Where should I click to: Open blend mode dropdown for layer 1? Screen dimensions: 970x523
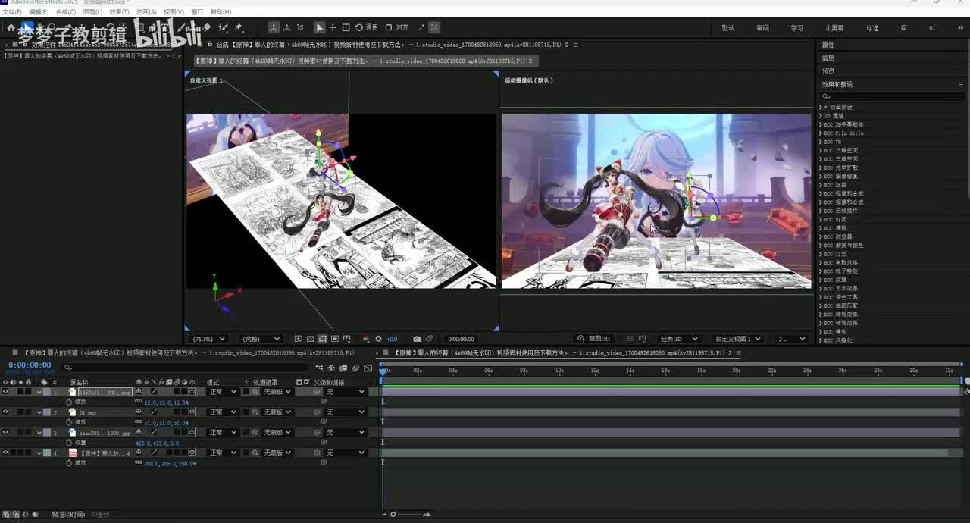coord(223,392)
